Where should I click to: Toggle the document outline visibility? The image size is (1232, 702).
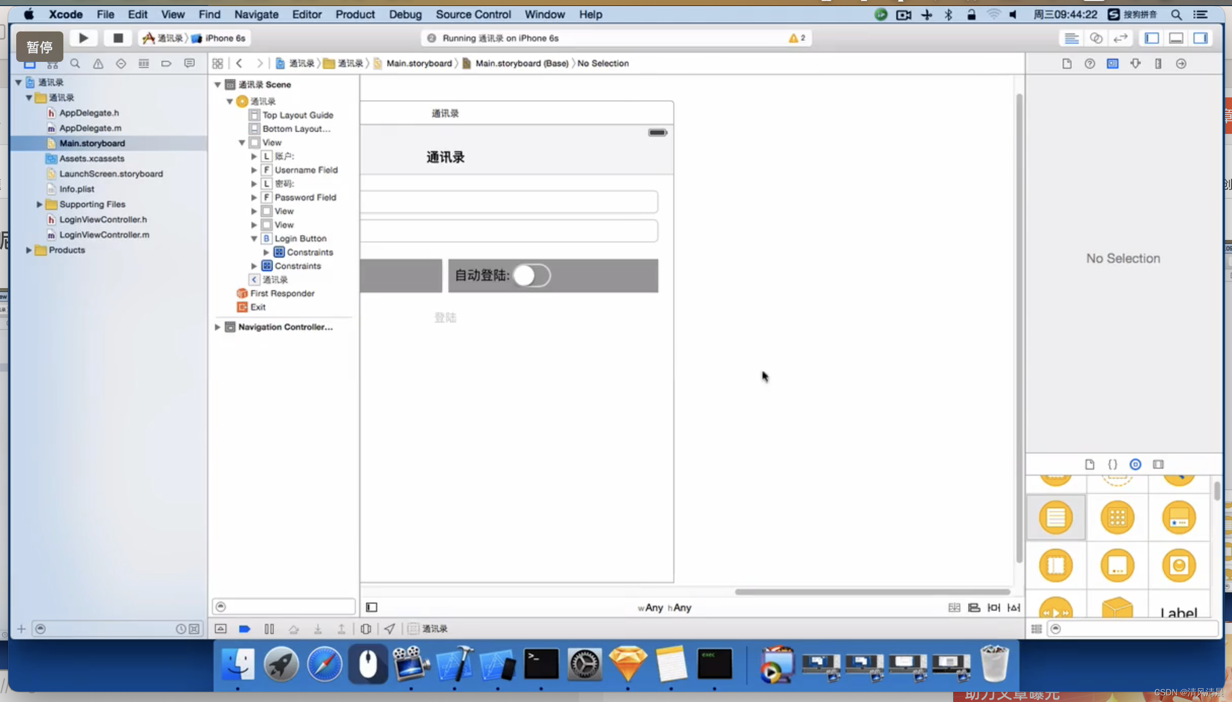(x=372, y=607)
